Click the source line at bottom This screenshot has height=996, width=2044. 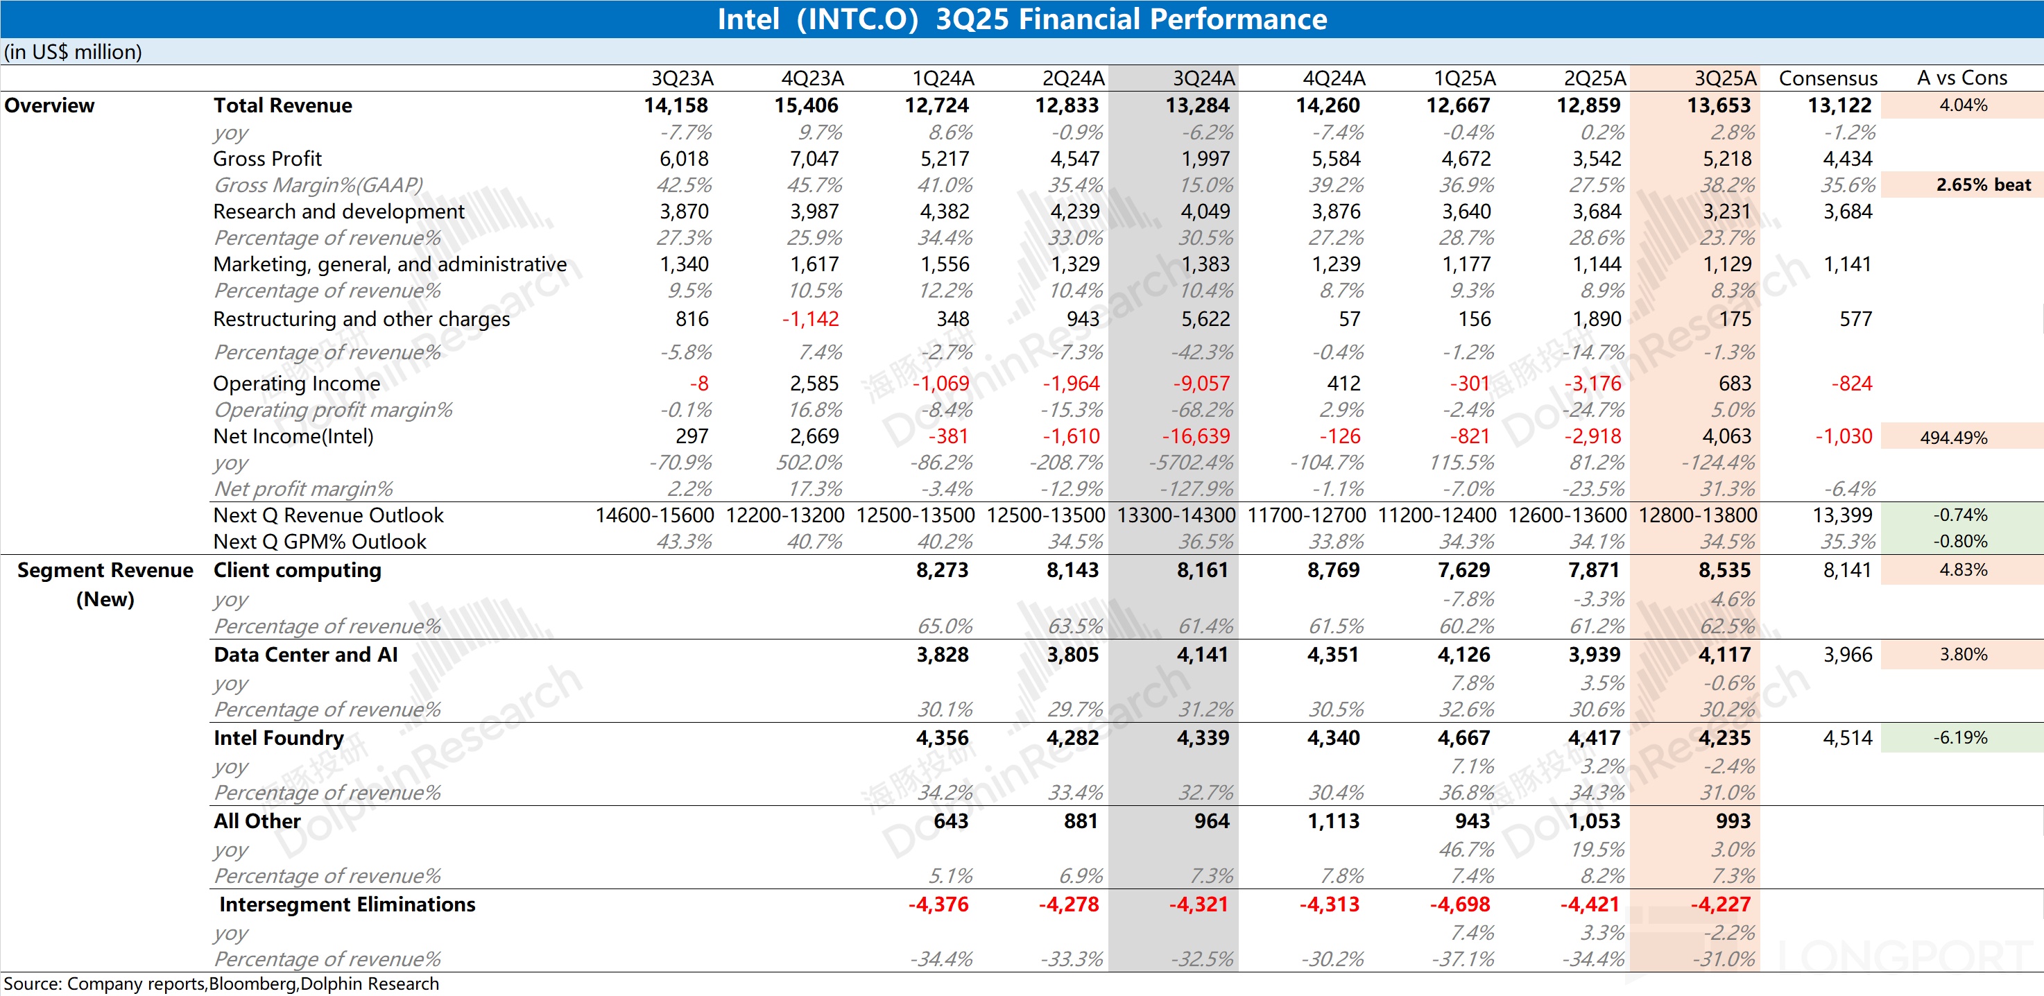tap(221, 984)
